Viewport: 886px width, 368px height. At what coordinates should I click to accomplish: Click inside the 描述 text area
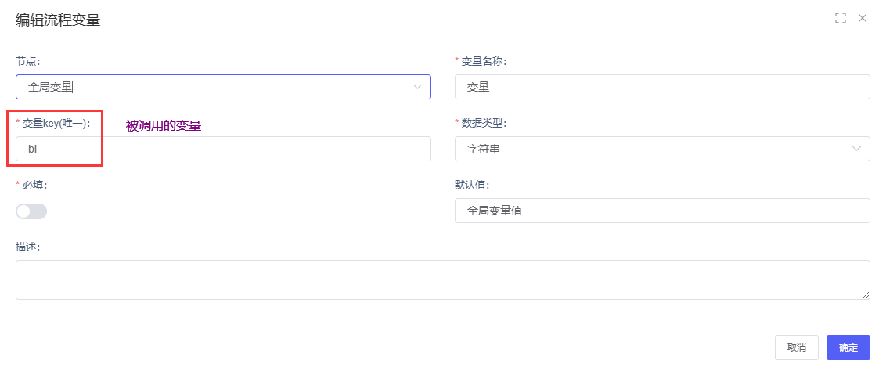click(442, 280)
